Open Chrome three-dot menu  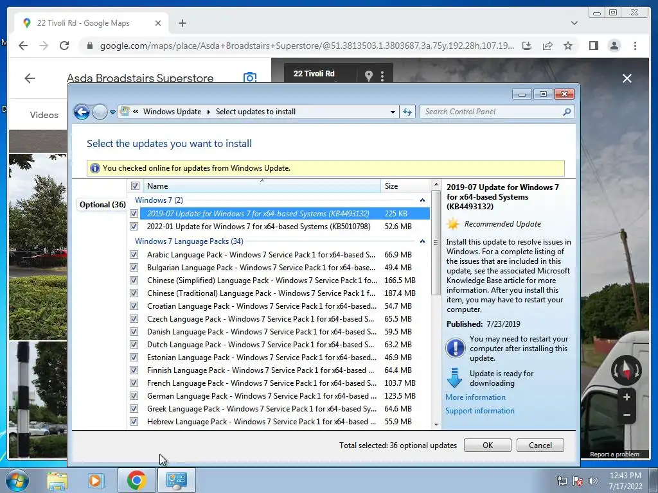tap(635, 46)
